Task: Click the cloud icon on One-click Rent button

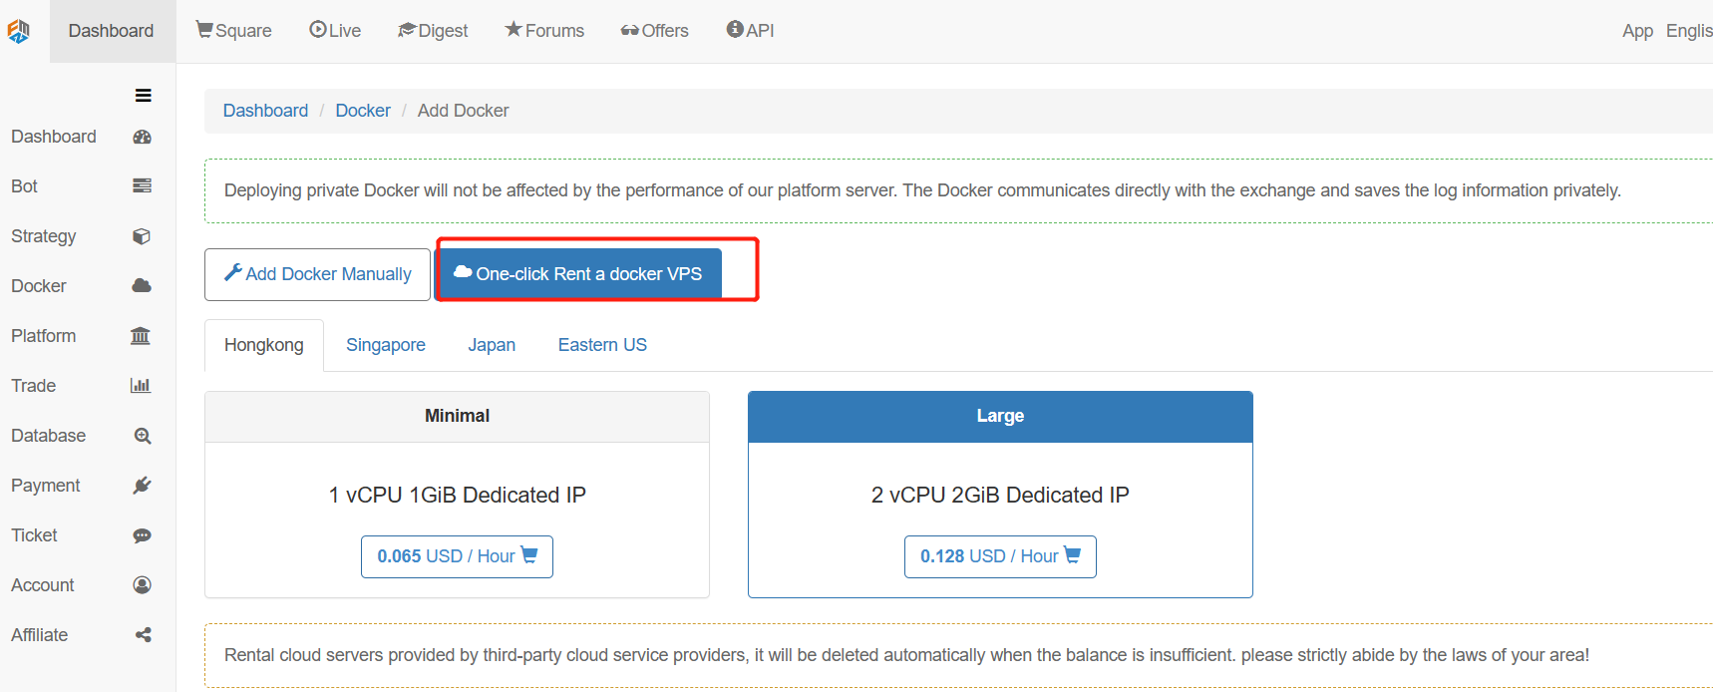Action: coord(463,271)
